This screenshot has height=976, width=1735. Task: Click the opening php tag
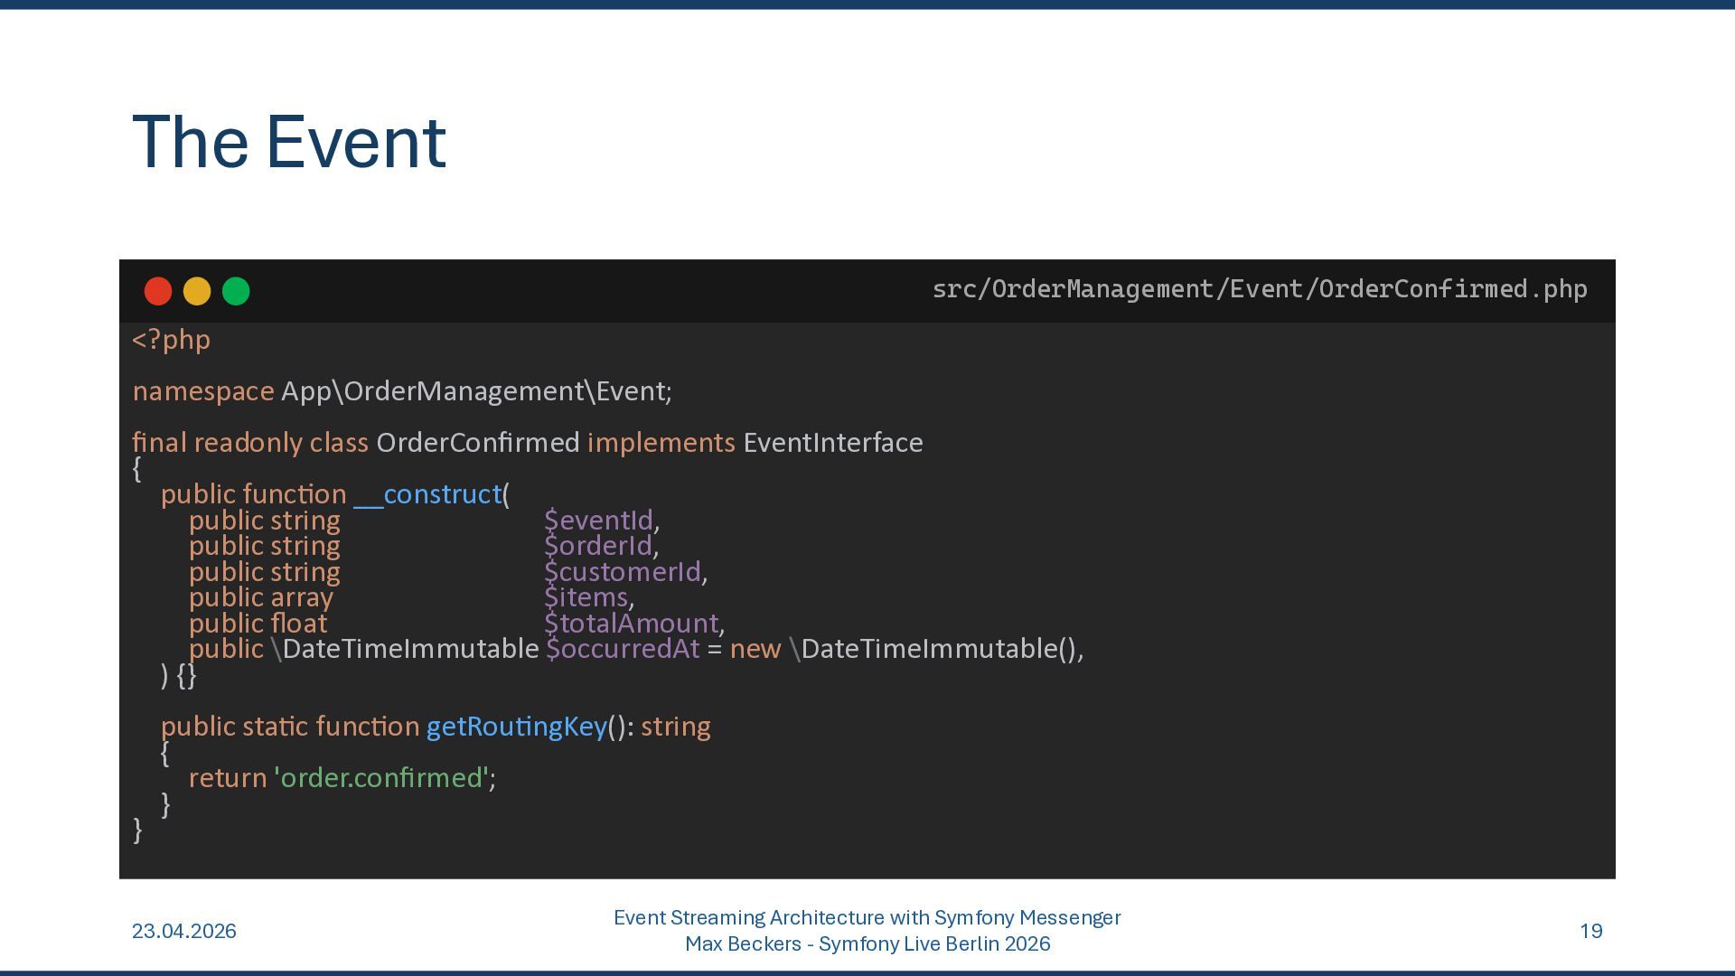(171, 340)
